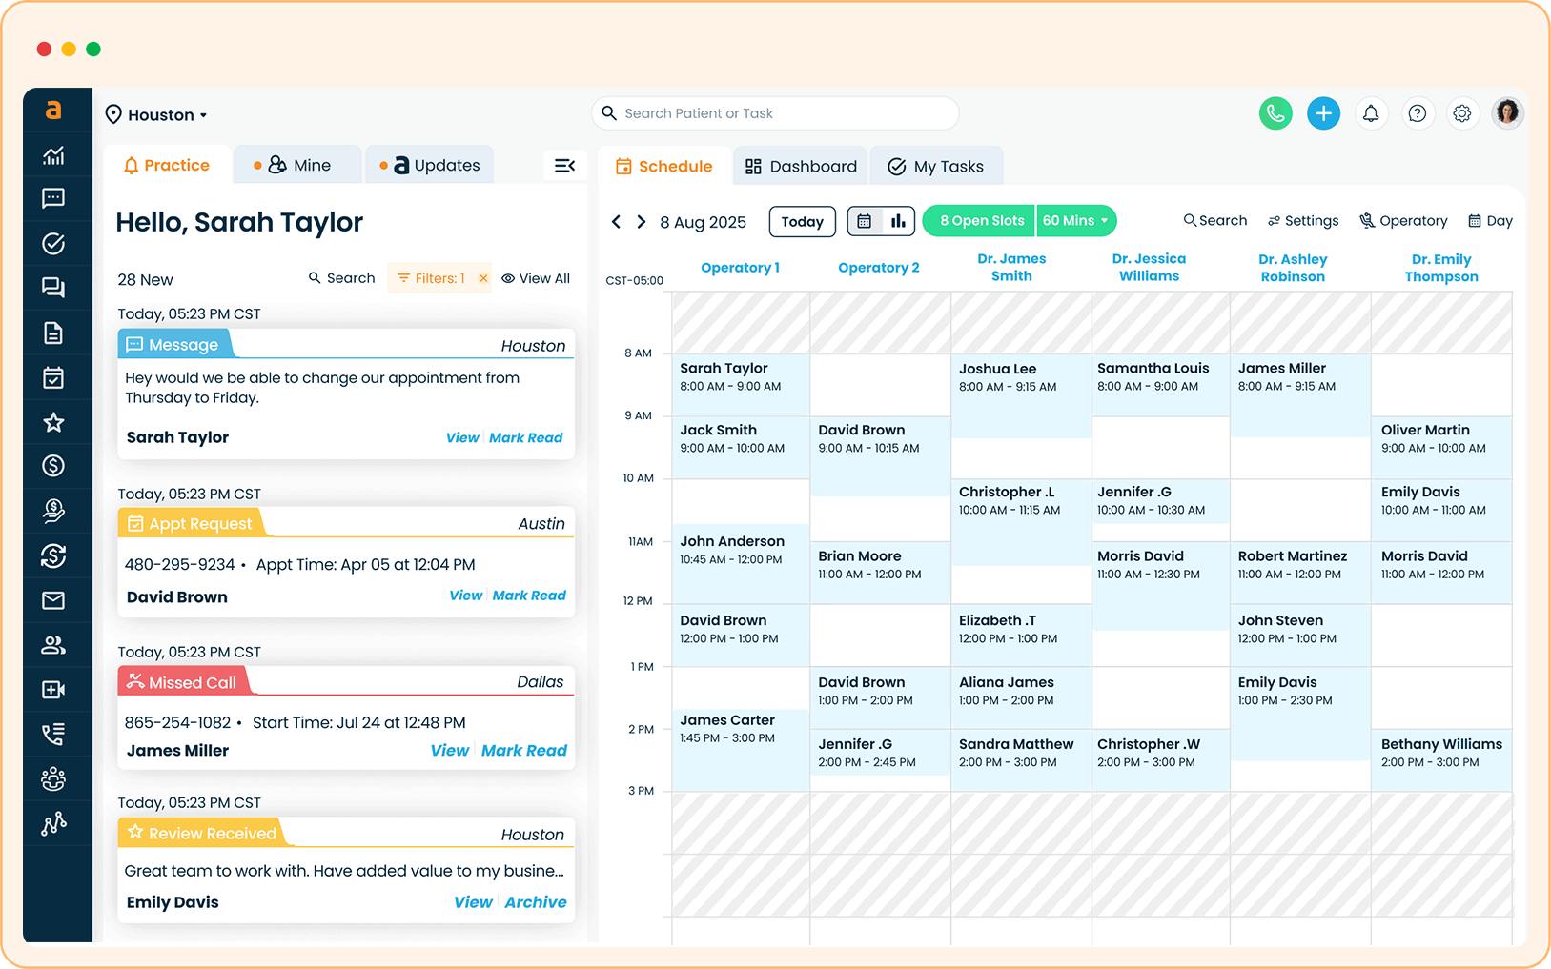This screenshot has width=1551, height=969.
Task: Open the notifications bell icon
Action: click(x=1371, y=113)
